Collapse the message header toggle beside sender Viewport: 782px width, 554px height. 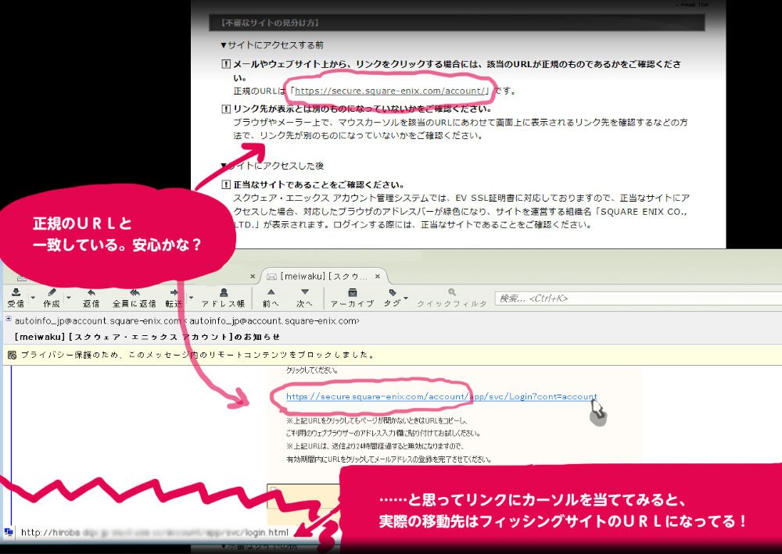pyautogui.click(x=9, y=319)
